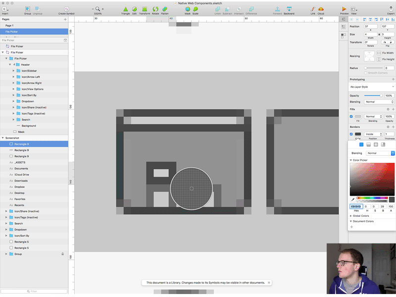Open the Insert menu in the toolbar
Viewport: 396px width, 297px height.
(x=4, y=8)
